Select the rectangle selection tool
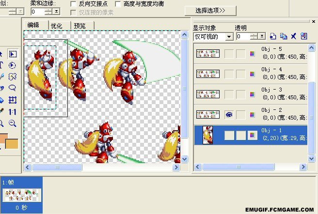Image resolution: width=318 pixels, height=214 pixels. tap(13, 54)
